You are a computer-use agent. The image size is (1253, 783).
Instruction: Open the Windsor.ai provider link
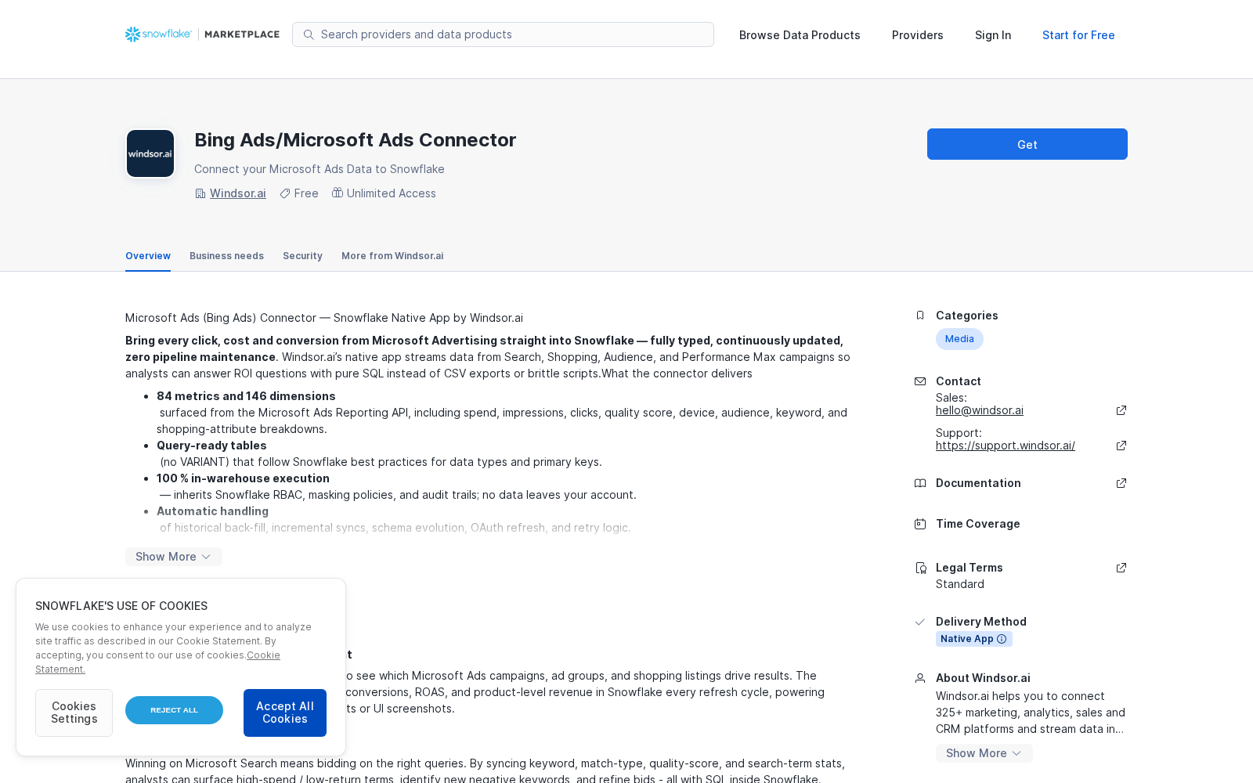[238, 193]
